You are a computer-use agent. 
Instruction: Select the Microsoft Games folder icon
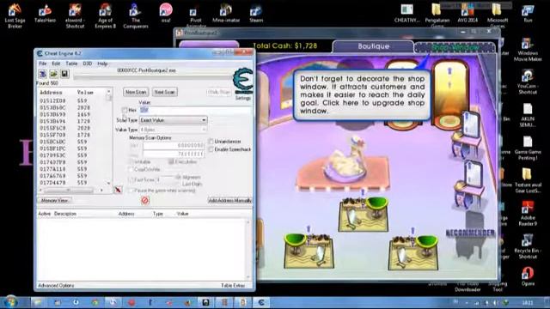(x=498, y=15)
